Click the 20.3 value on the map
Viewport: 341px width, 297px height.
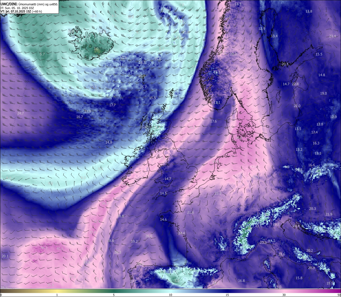tap(312, 209)
